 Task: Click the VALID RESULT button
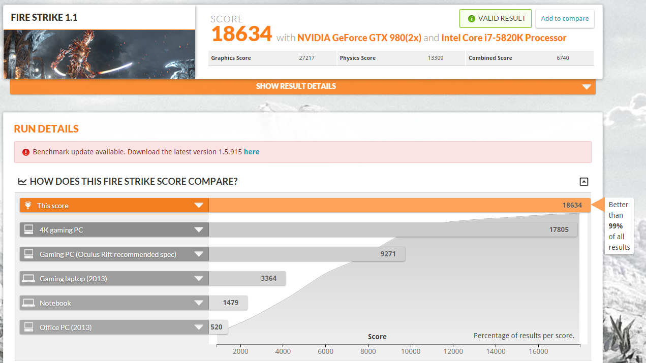pyautogui.click(x=495, y=18)
